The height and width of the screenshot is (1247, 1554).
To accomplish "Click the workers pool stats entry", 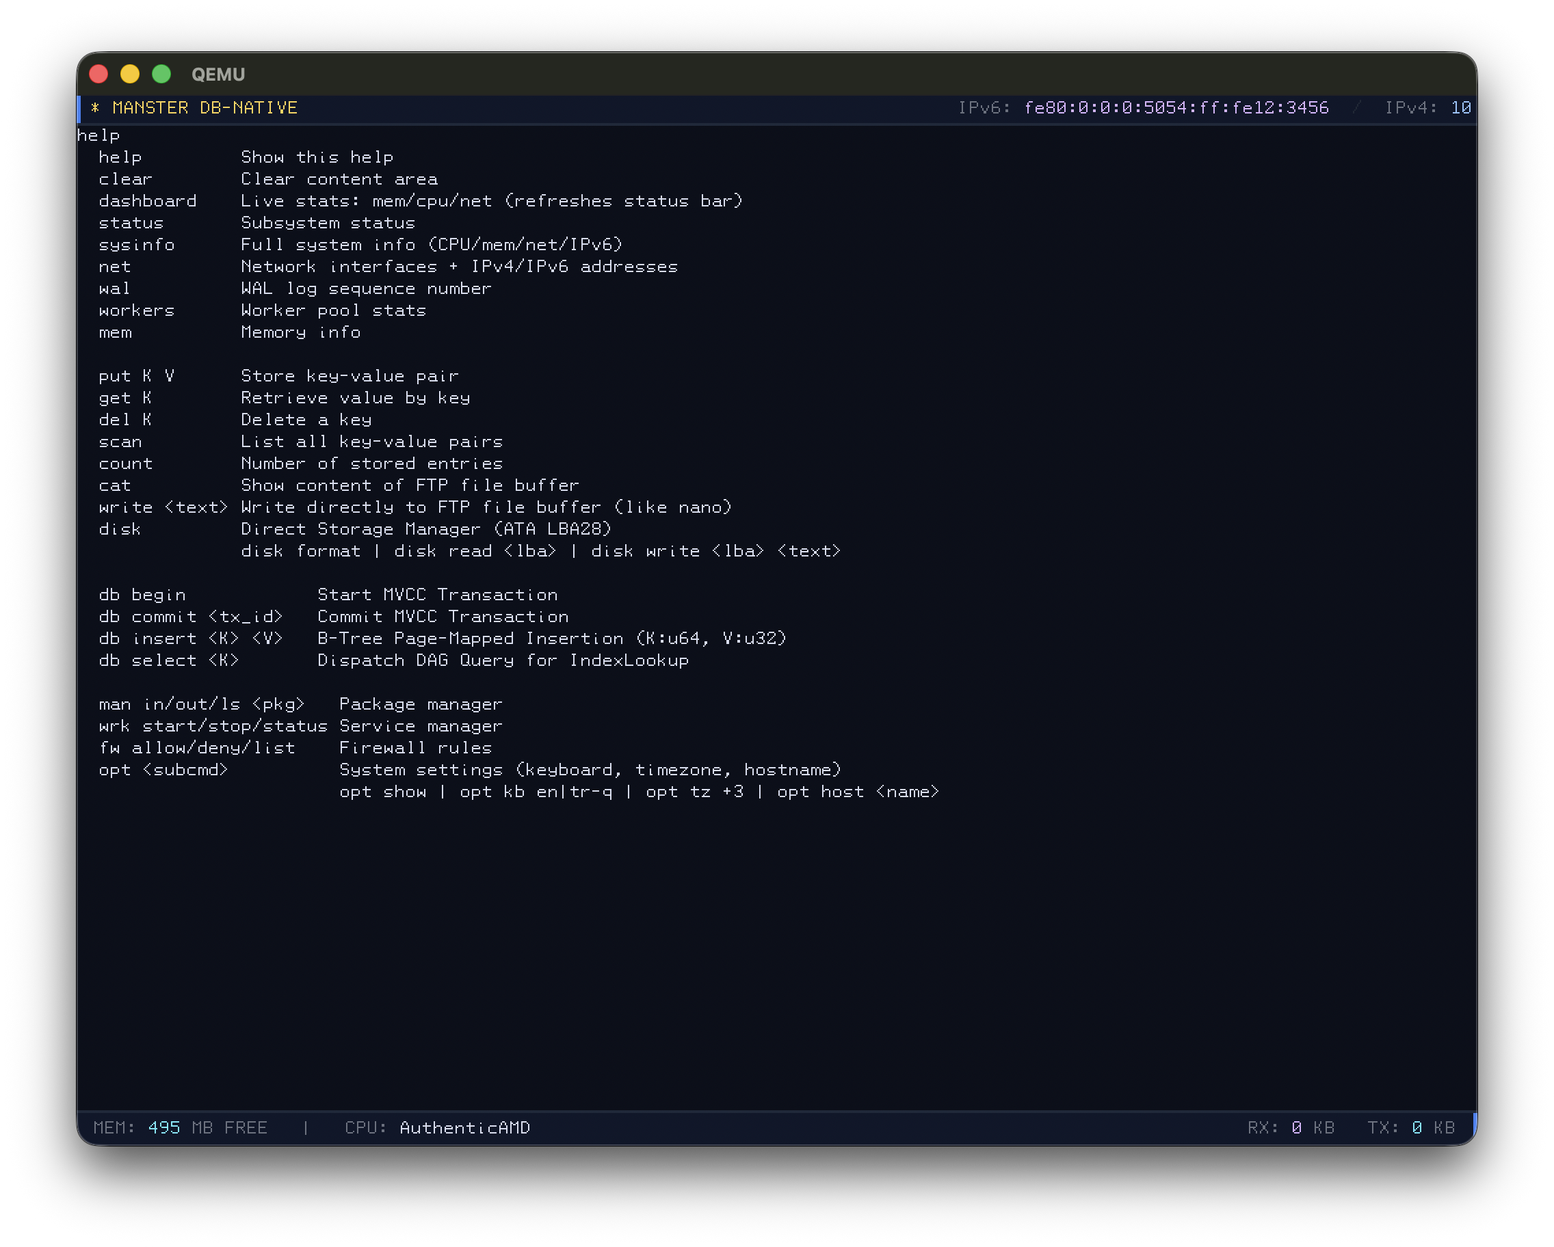I will pyautogui.click(x=137, y=310).
